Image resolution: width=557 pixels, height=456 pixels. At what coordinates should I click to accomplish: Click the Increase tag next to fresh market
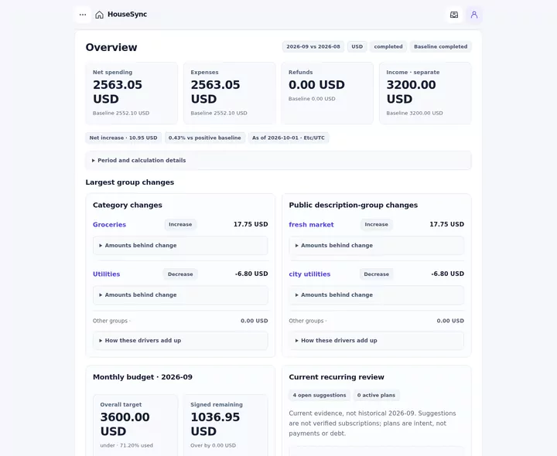coord(377,224)
